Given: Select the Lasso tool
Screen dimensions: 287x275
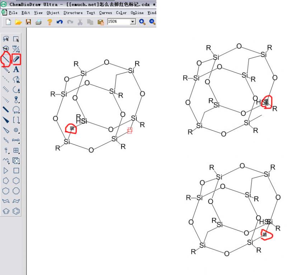Looking at the screenshot, I should (6, 39).
